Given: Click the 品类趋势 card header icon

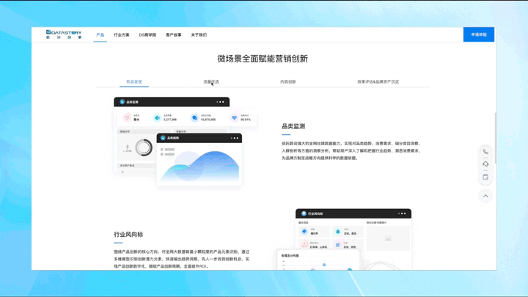Looking at the screenshot, I should click(x=163, y=138).
